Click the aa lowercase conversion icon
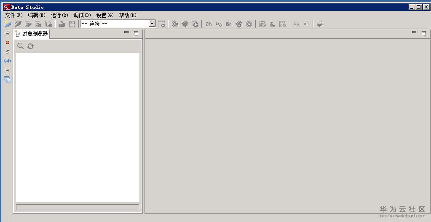431x222 pixels. point(306,24)
